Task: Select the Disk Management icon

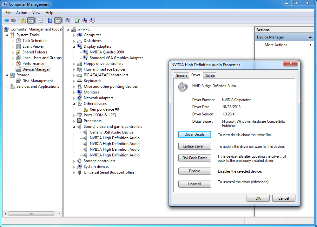Action: coord(18,81)
